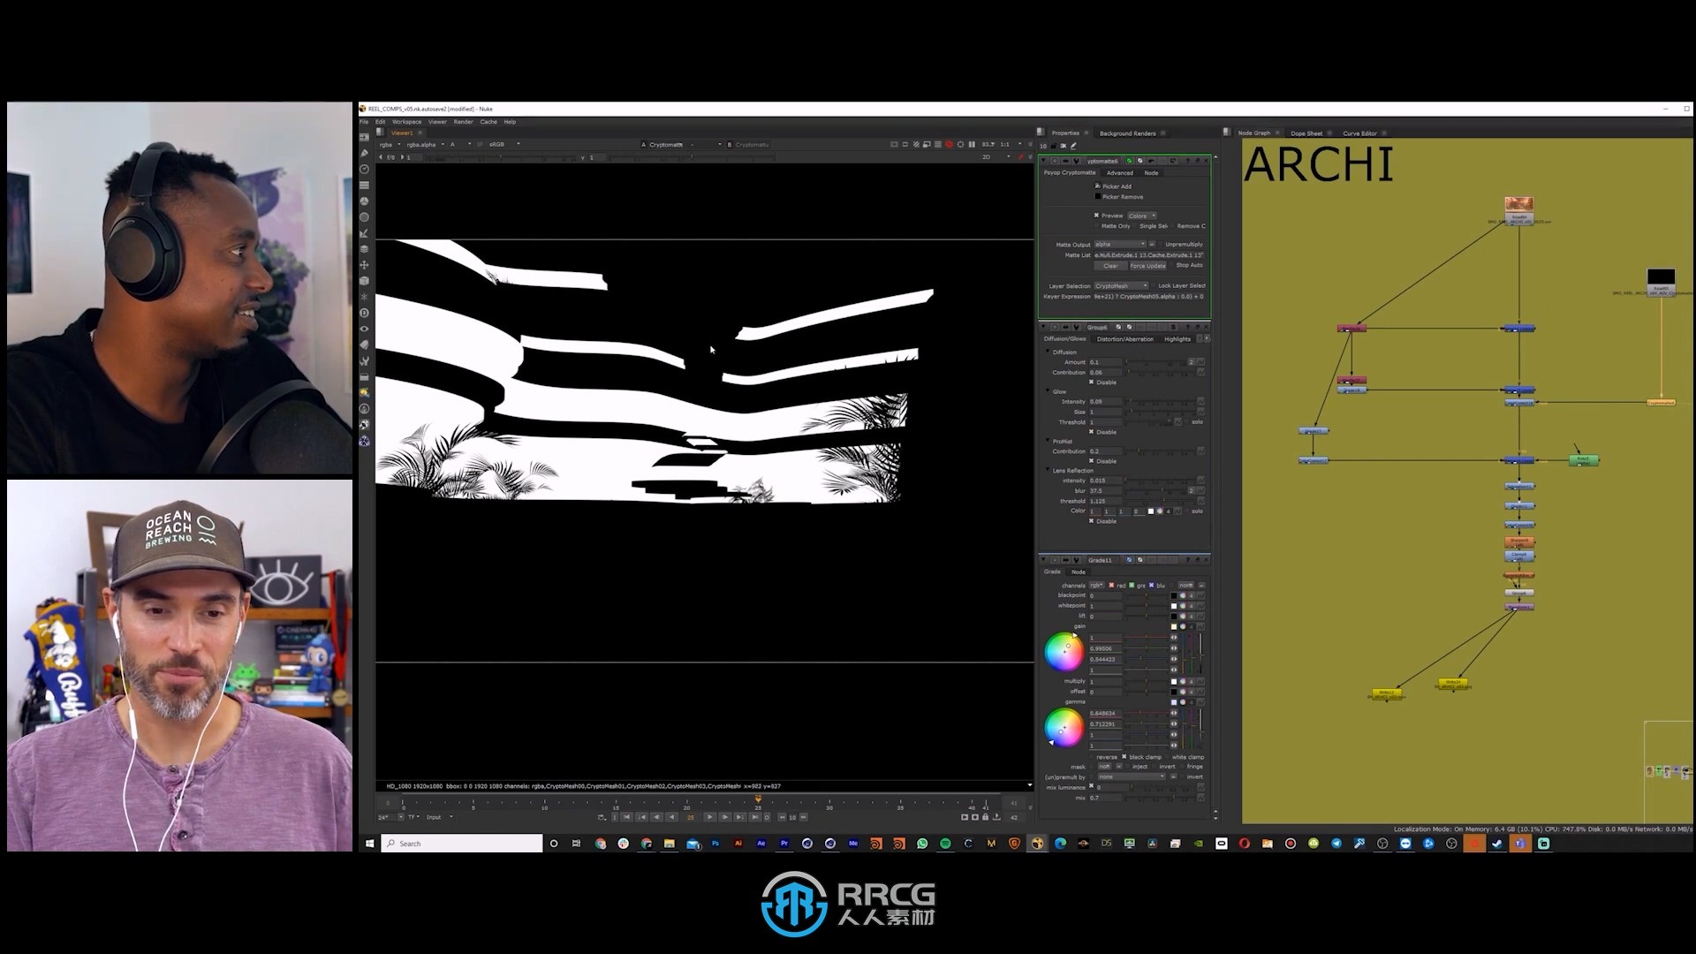Toggle the ProMist Disable checkbox
The width and height of the screenshot is (1696, 954).
click(x=1092, y=461)
